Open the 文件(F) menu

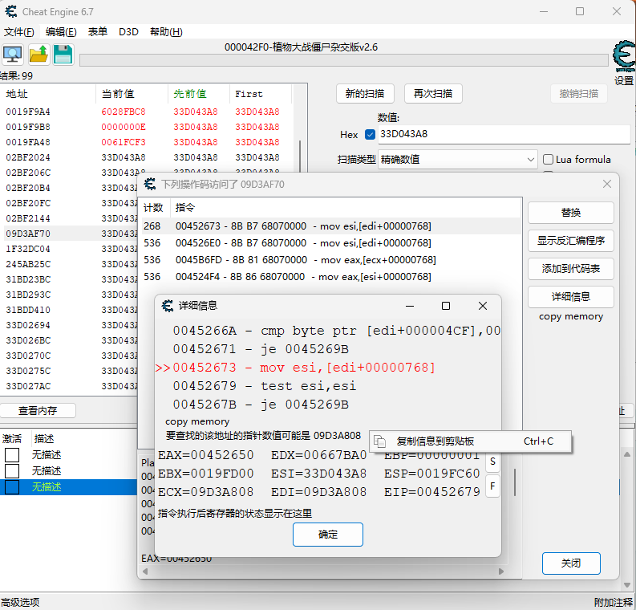click(x=19, y=32)
